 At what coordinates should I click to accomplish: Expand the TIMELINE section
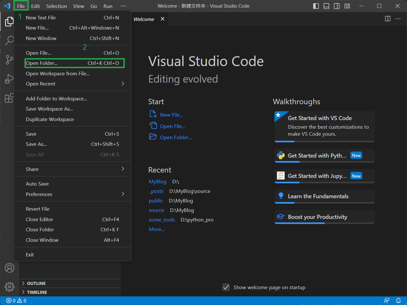37,292
